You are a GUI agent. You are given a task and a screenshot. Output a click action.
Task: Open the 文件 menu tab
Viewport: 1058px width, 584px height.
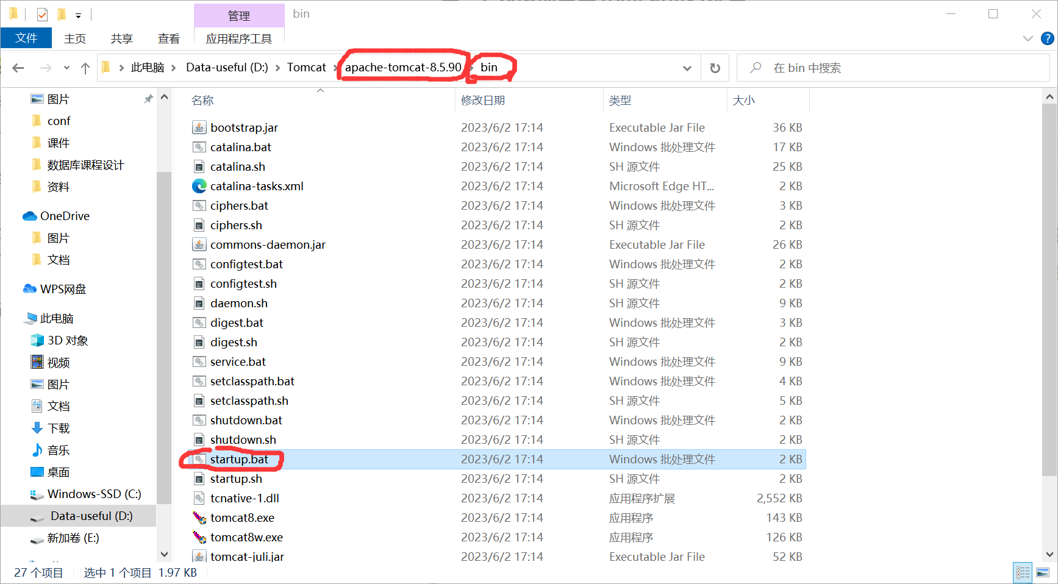26,38
